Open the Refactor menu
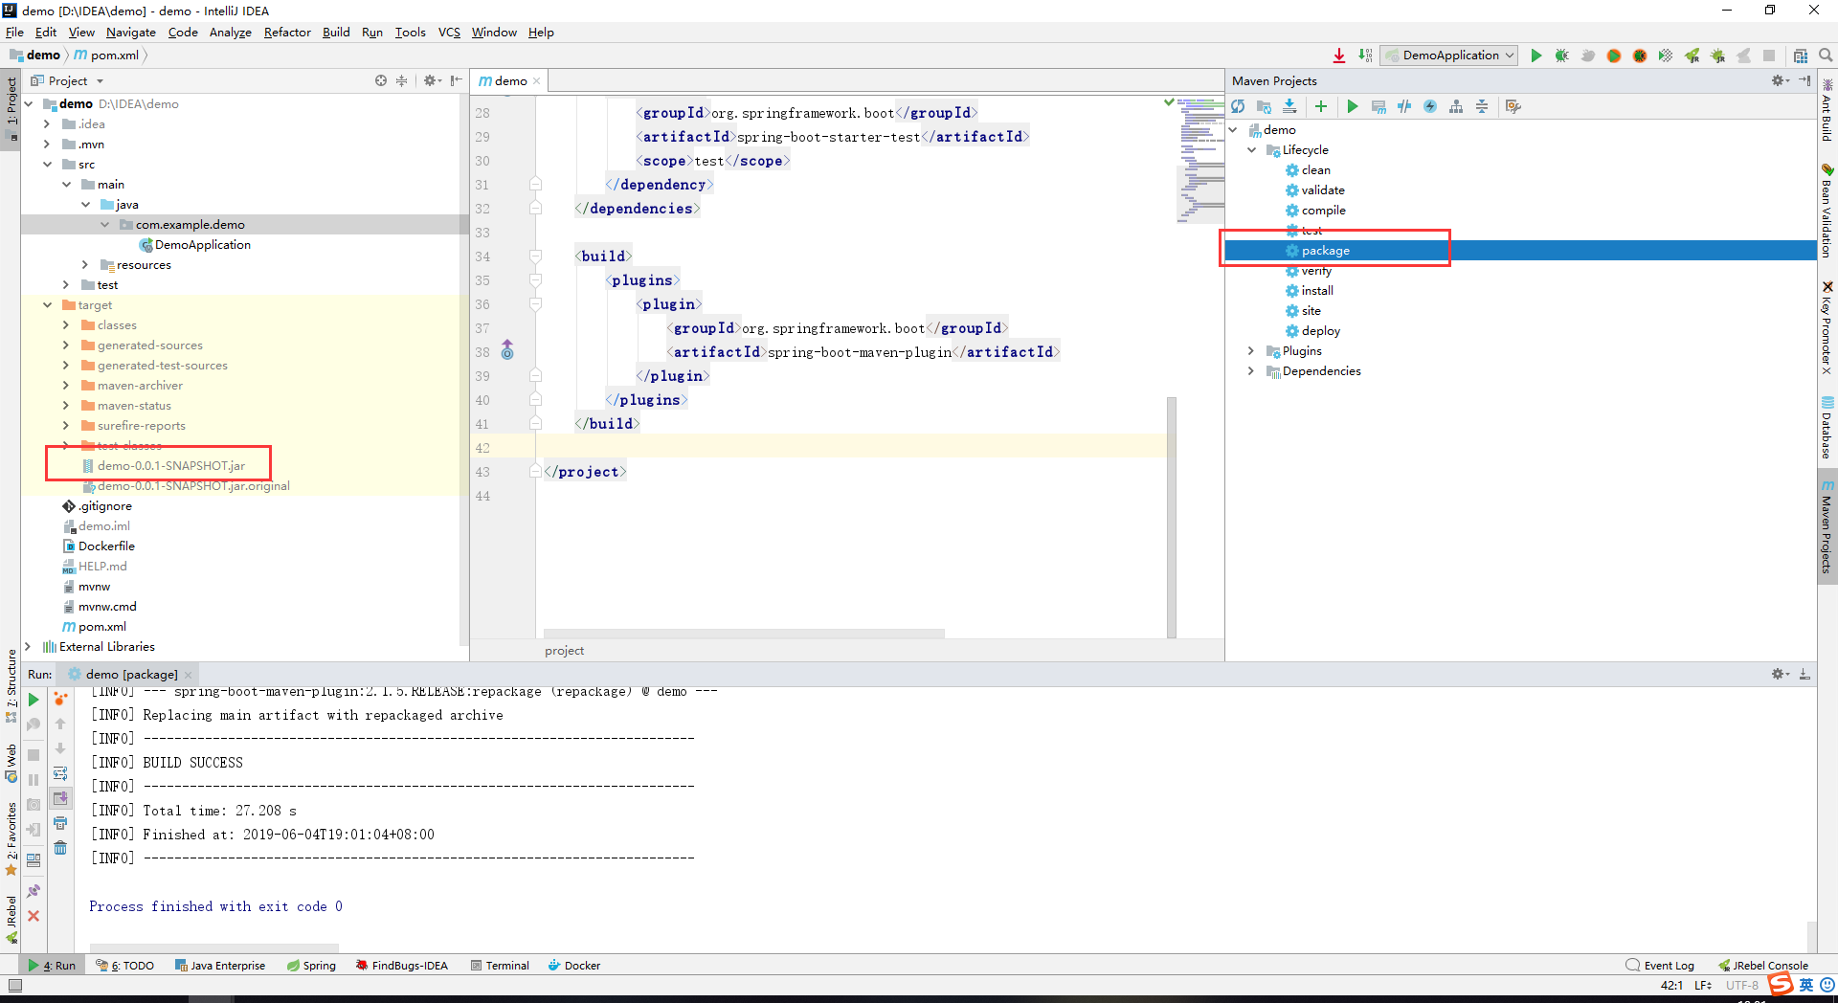The width and height of the screenshot is (1838, 1003). pos(287,32)
